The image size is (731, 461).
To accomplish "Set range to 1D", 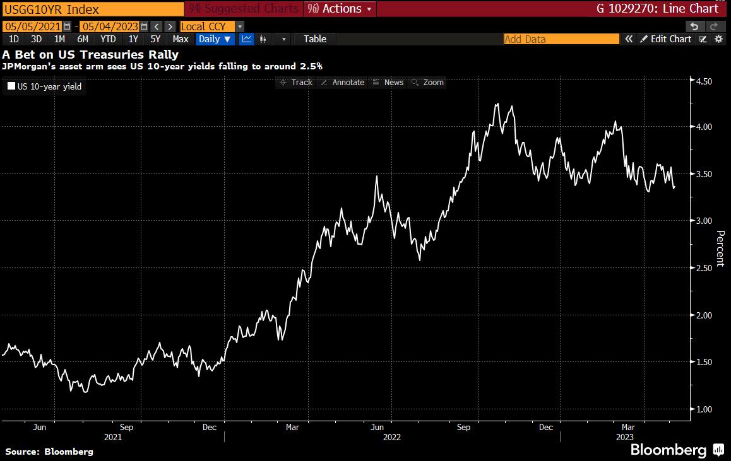I will click(x=14, y=39).
